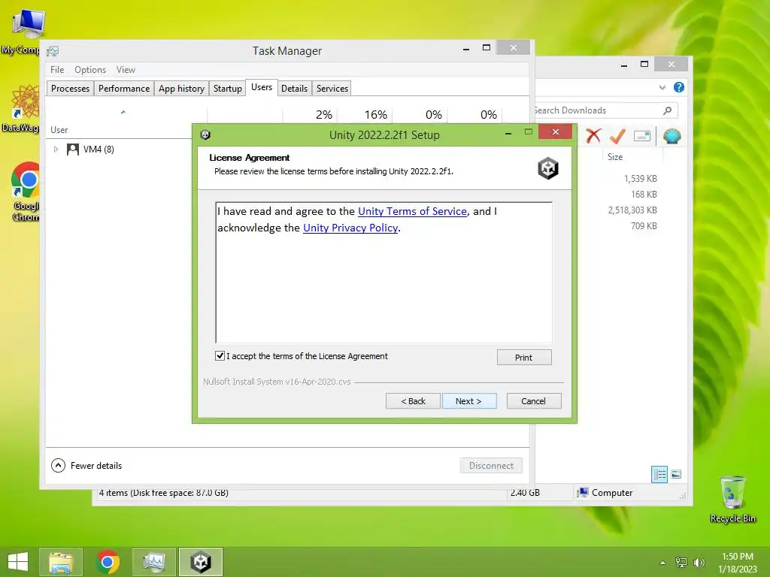Switch to Unity Setup on the taskbar
This screenshot has height=577, width=770.
click(x=200, y=562)
